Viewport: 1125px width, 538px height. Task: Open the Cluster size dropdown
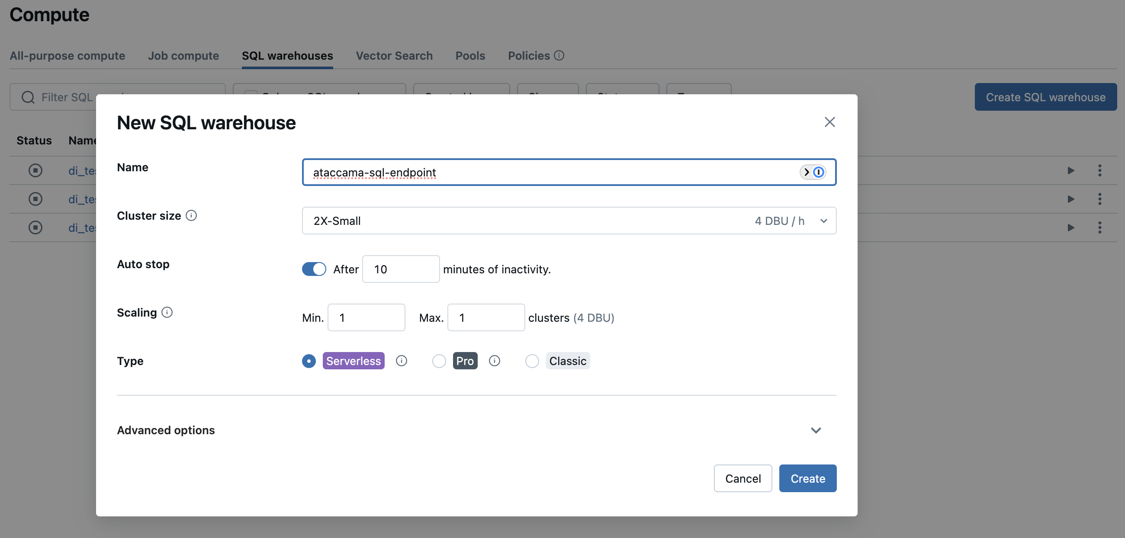[824, 221]
